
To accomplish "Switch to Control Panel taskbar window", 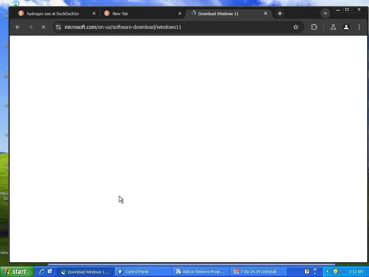I will [143, 272].
